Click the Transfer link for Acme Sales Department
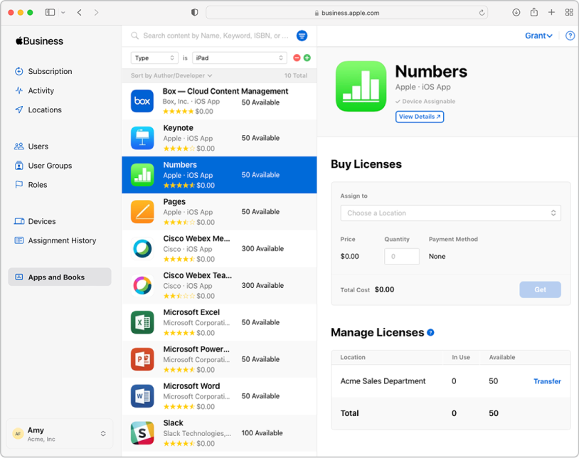This screenshot has width=579, height=458. [546, 381]
